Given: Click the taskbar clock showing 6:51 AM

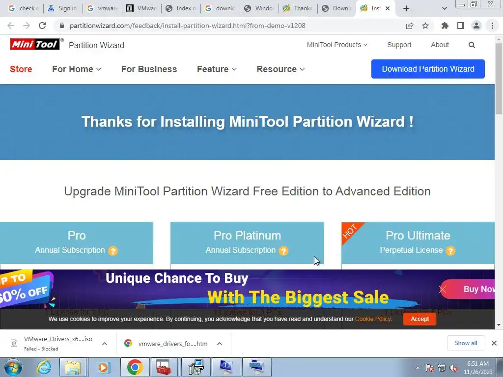Looking at the screenshot, I should tap(478, 368).
